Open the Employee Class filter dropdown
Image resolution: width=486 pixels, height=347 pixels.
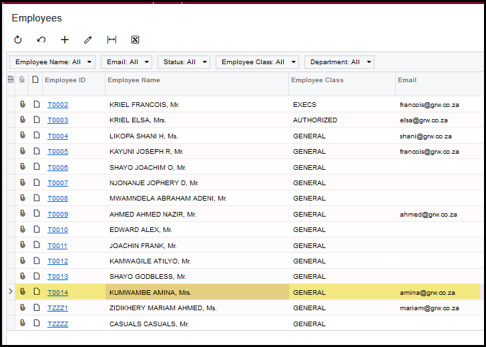click(257, 62)
